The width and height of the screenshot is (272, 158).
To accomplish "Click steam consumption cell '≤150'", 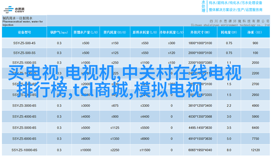I will tap(115, 43).
